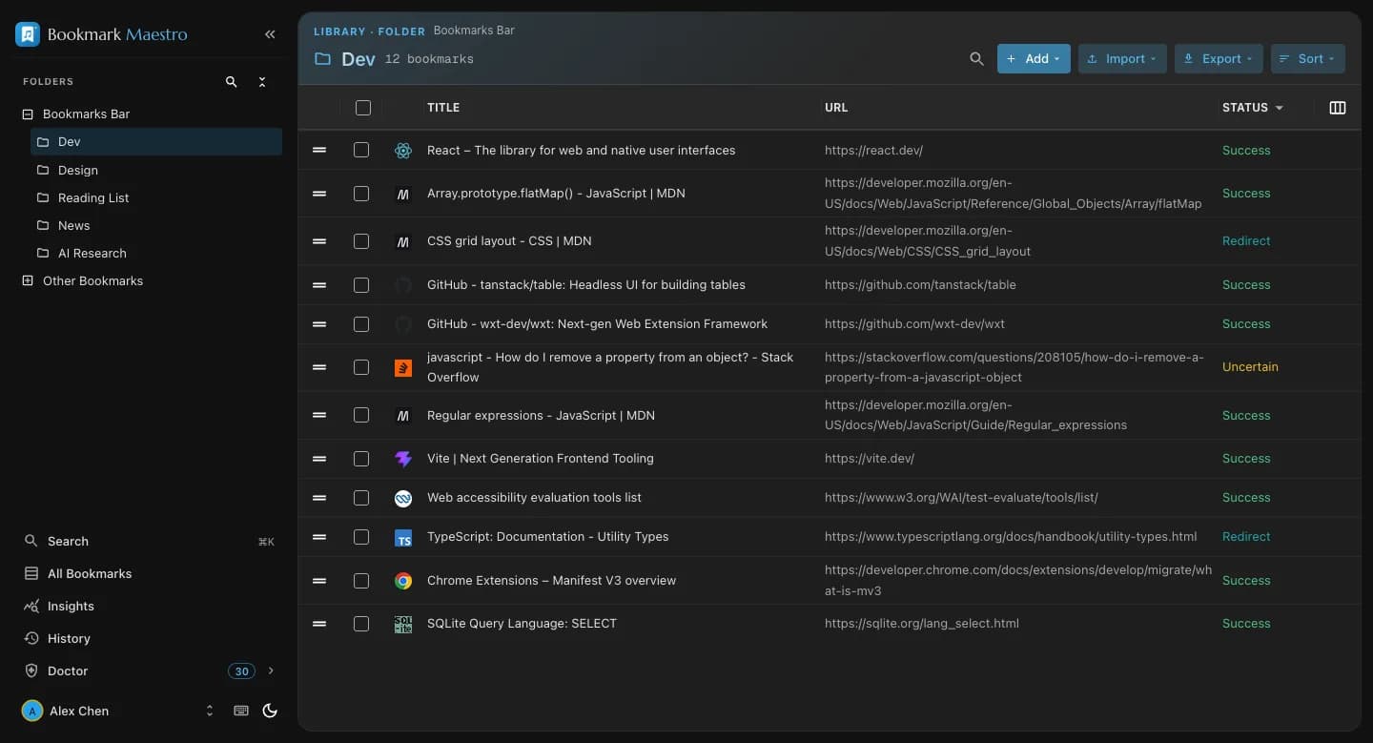Image resolution: width=1373 pixels, height=743 pixels.
Task: Open folder search magnifier in sidebar
Action: [x=231, y=82]
